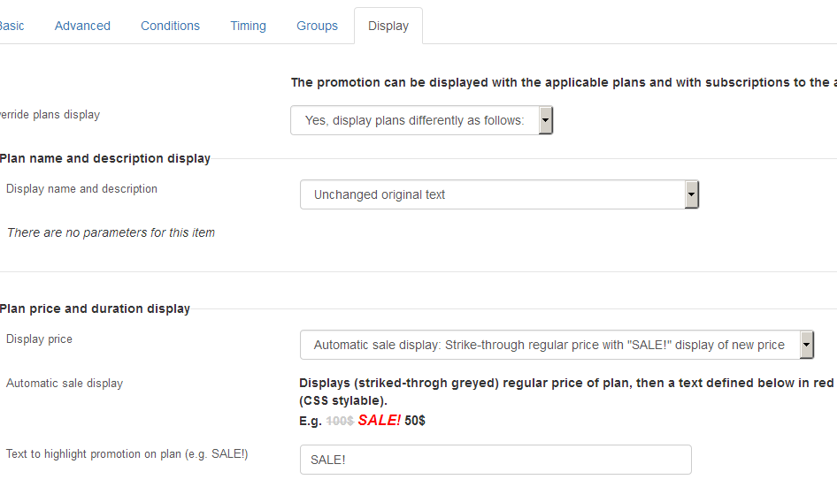Click arrow of 'Yes, display plans differently' dropdown
This screenshot has height=487, width=837.
545,120
